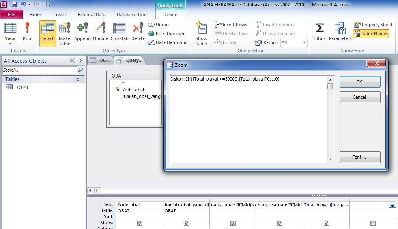Click the Zoom dialog scrollbar down arrow

click(x=331, y=159)
